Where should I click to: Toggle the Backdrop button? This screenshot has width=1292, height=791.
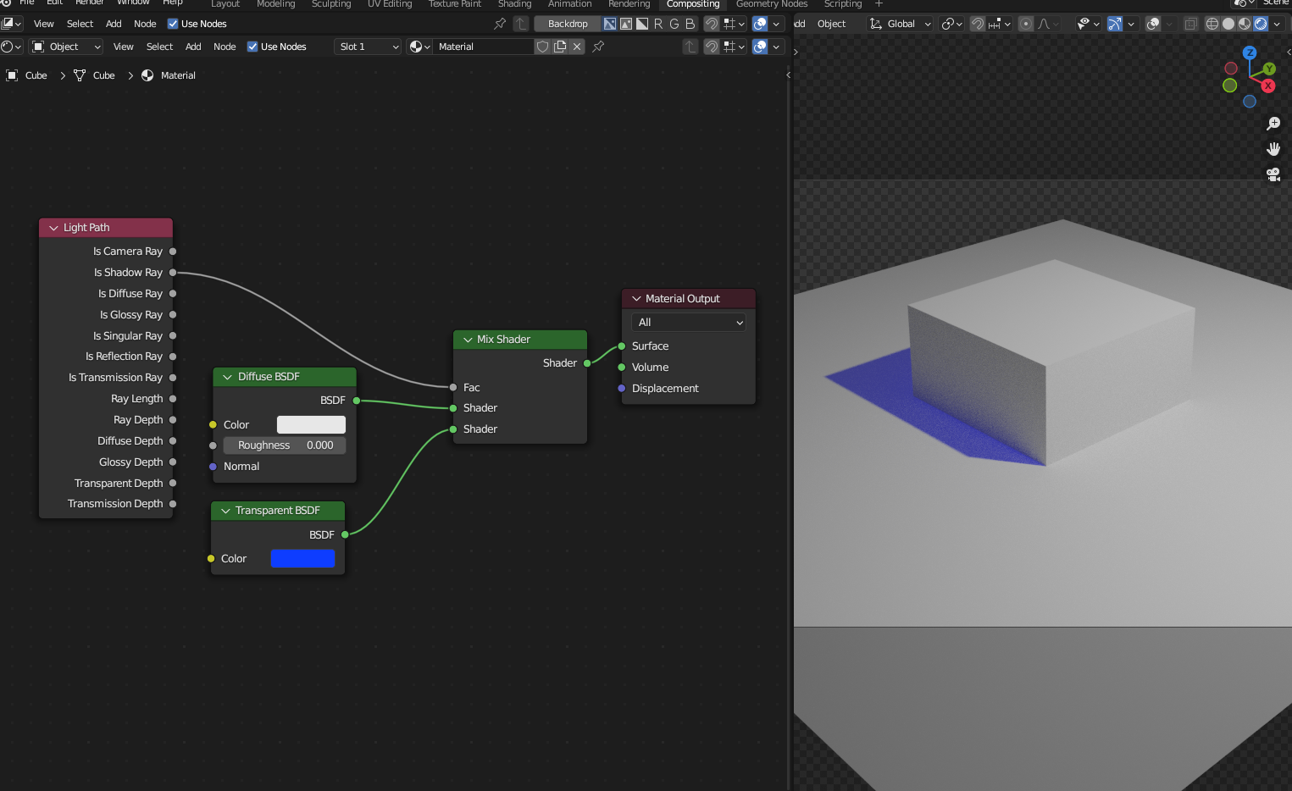[x=568, y=24]
